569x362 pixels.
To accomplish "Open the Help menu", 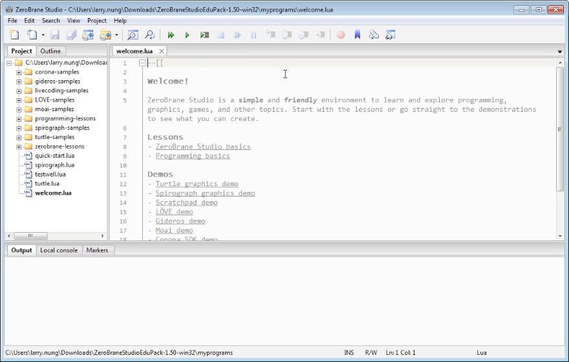I will click(120, 21).
